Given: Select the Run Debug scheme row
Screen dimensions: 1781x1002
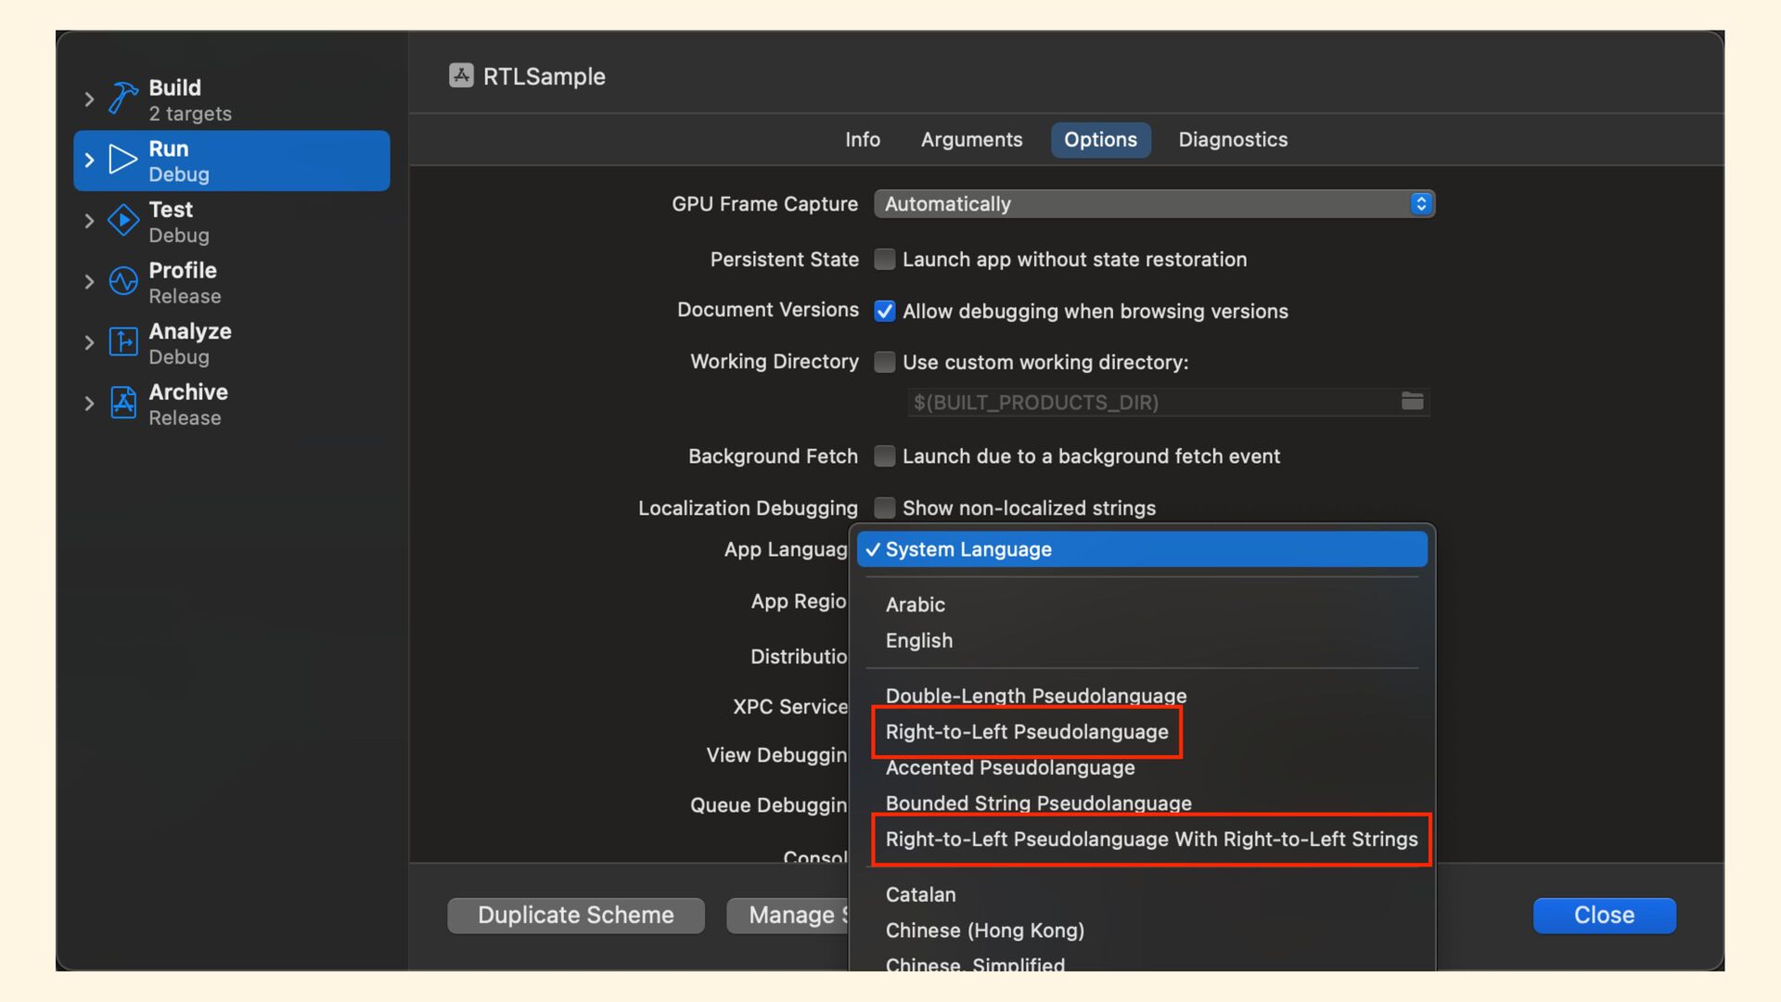Looking at the screenshot, I should click(232, 161).
